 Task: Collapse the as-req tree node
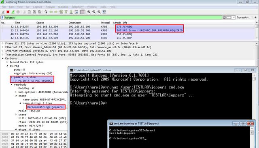(7, 66)
